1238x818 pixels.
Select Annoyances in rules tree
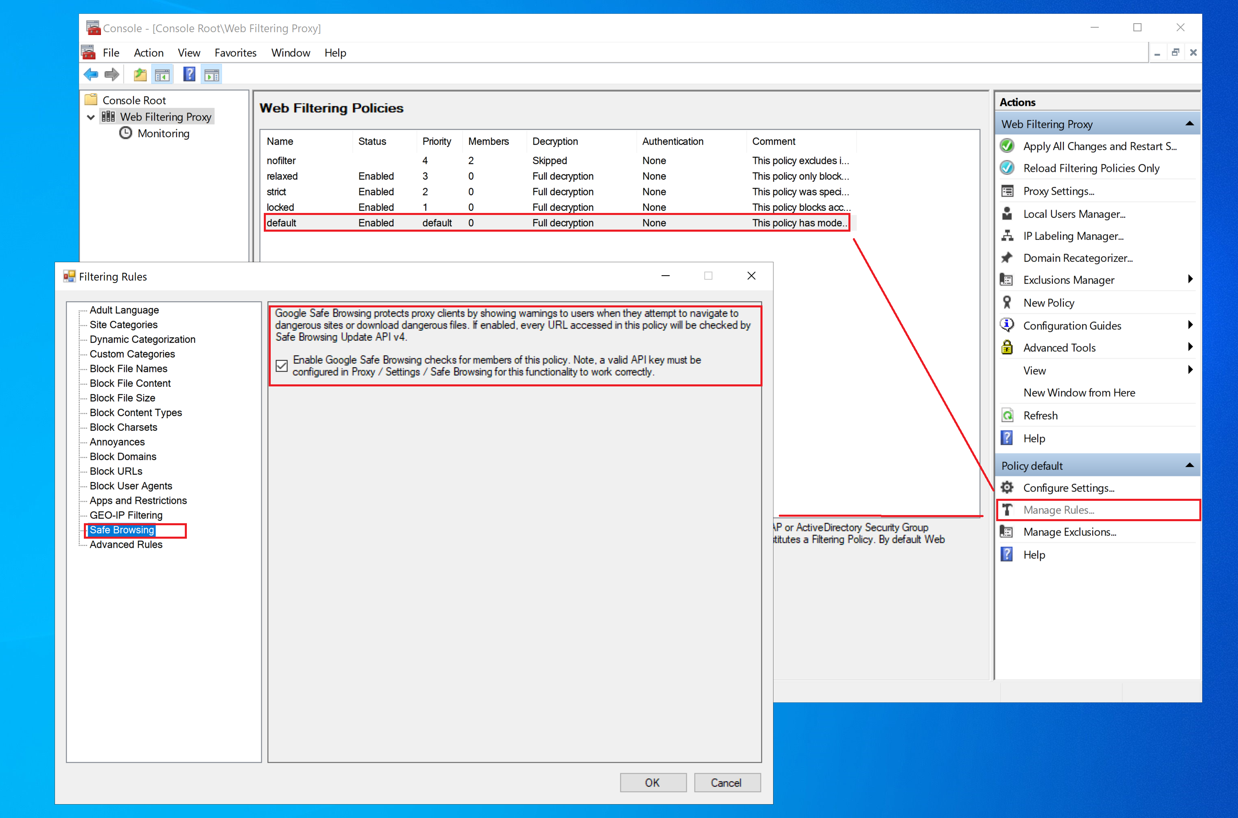pyautogui.click(x=117, y=442)
